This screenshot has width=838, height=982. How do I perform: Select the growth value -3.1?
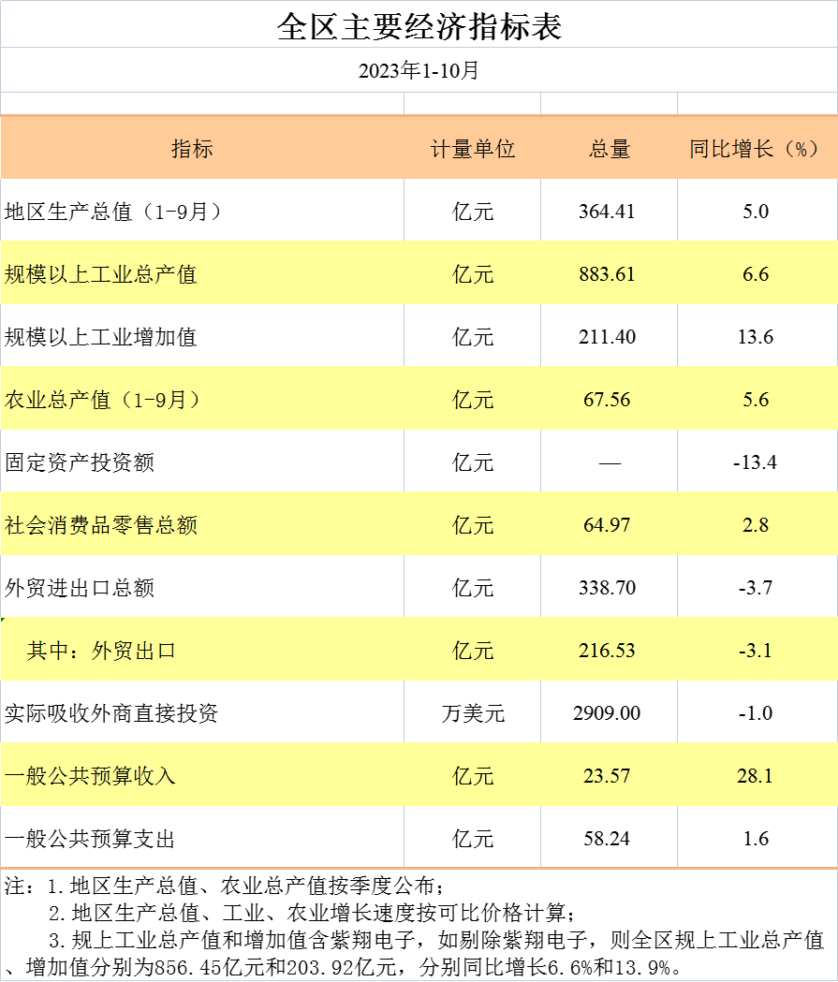(756, 650)
